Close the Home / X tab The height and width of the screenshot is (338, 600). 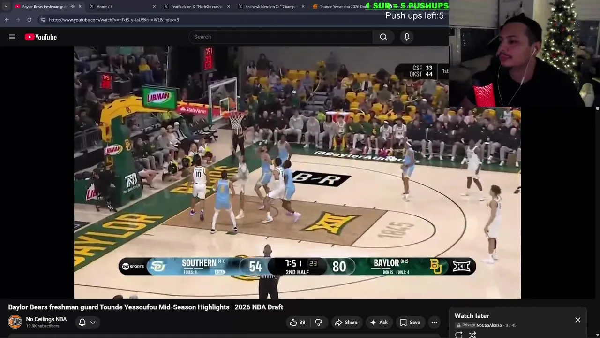[x=154, y=7]
